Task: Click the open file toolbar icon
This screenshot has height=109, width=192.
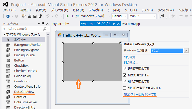Action: click(x=29, y=16)
